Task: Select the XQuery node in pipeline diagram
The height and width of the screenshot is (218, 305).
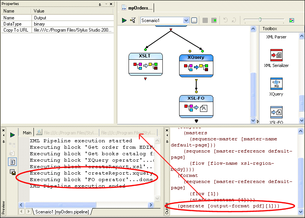Action: click(196, 65)
